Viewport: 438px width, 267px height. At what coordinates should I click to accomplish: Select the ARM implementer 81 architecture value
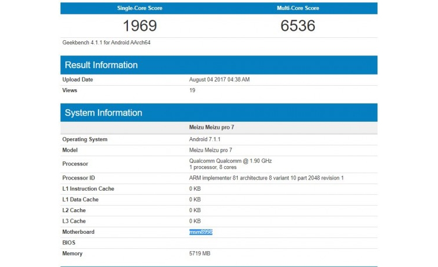[x=266, y=178]
